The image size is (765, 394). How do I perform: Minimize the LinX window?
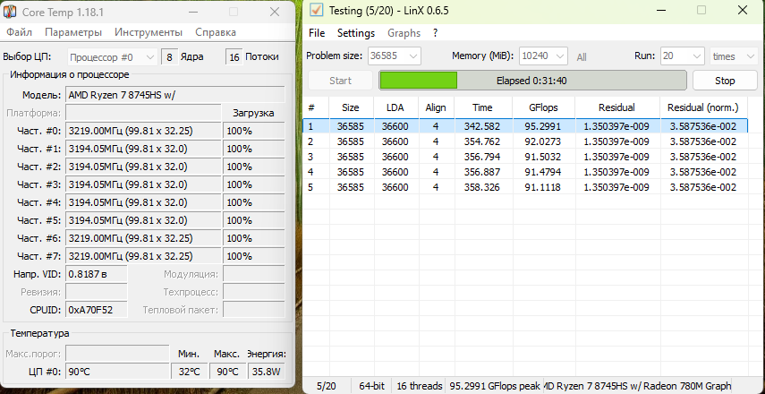(660, 10)
